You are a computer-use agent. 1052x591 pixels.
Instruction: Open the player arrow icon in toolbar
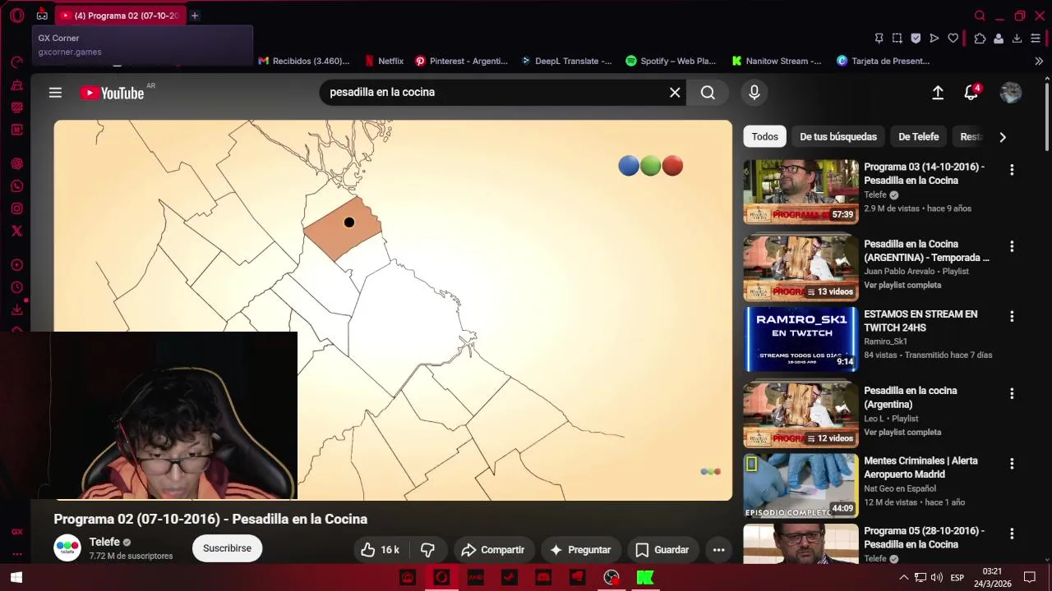(x=934, y=38)
